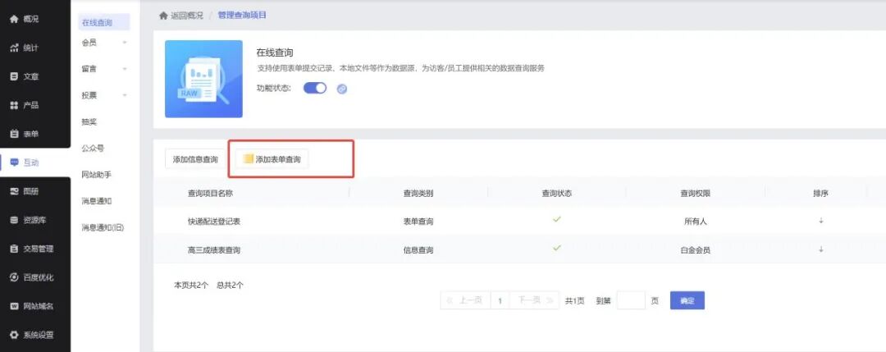Viewport: 886px width, 352px height.
Task: Open the 公众号 submenu item
Action: tap(93, 149)
